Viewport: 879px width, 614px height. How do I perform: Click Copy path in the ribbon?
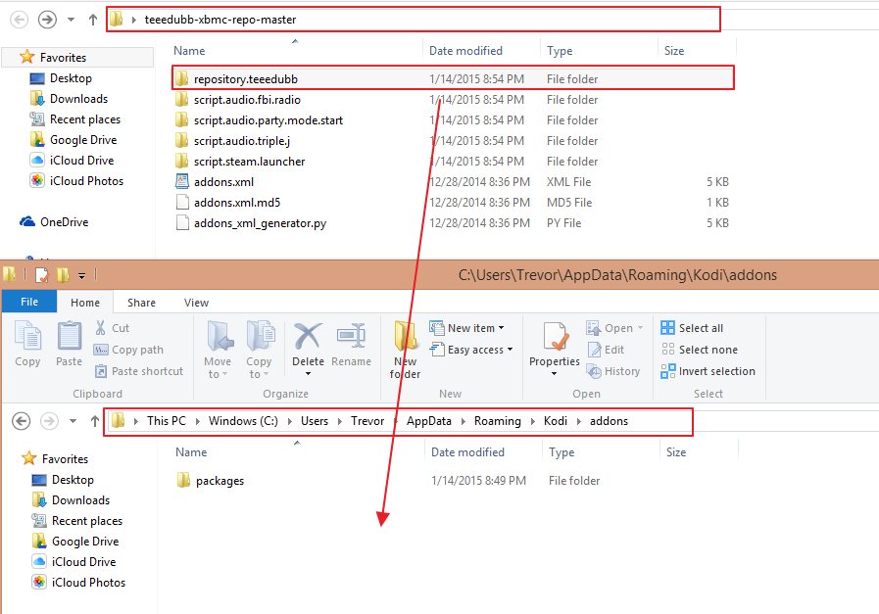[x=128, y=350]
